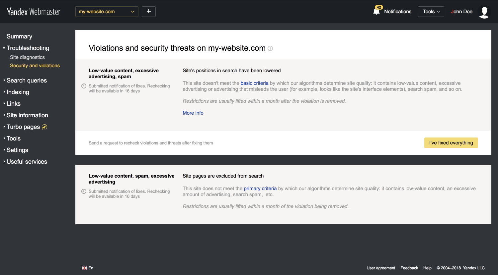The image size is (498, 275).
Task: Open the Help link in footer
Action: click(x=427, y=268)
